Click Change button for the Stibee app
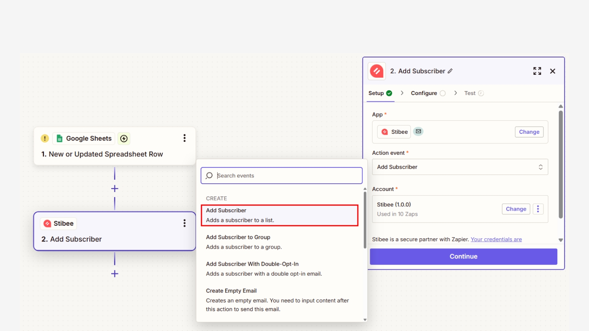This screenshot has width=589, height=331. tap(529, 132)
